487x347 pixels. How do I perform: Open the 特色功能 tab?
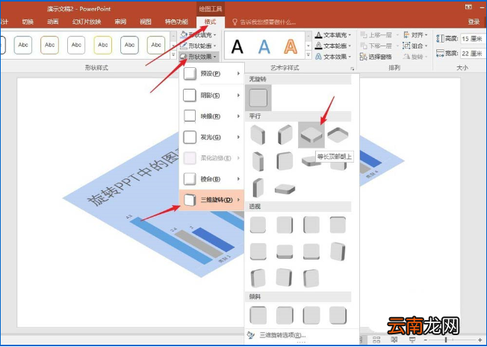(176, 22)
